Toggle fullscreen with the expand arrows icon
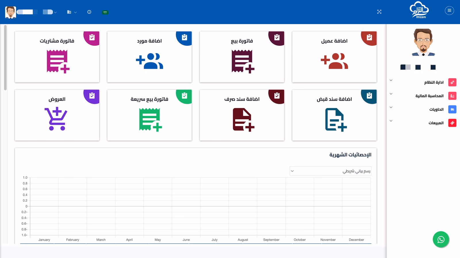The width and height of the screenshot is (460, 258). pyautogui.click(x=379, y=12)
